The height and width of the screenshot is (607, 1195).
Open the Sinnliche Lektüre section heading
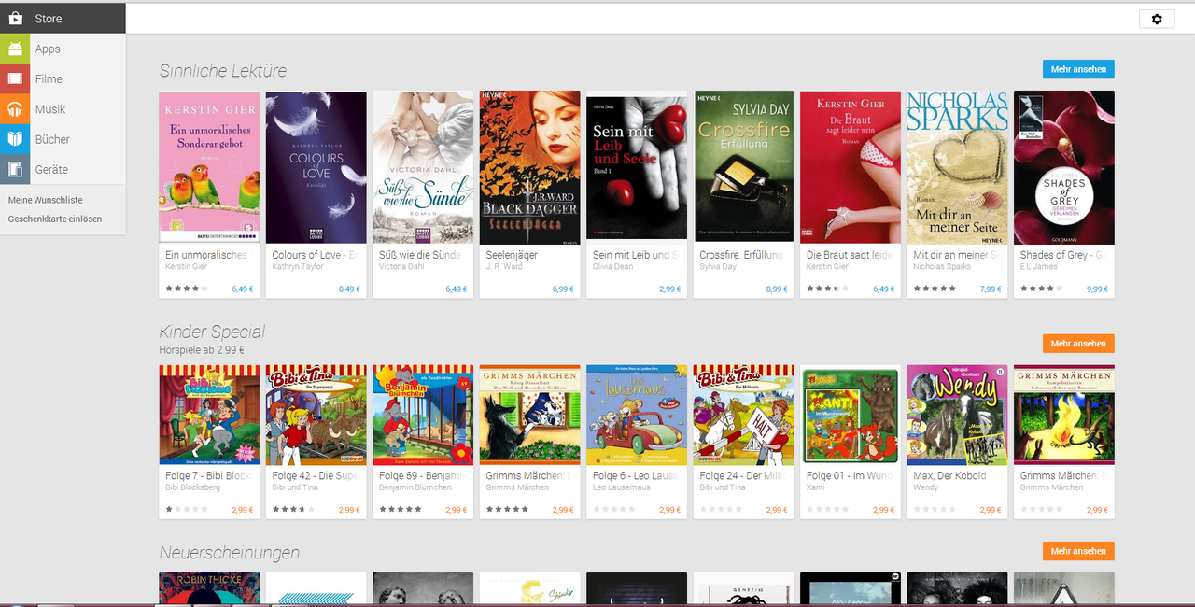(x=223, y=71)
